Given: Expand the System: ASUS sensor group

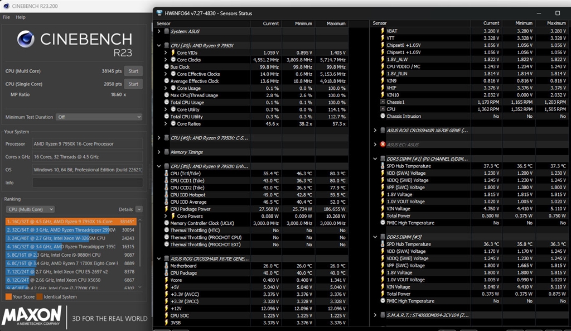Looking at the screenshot, I should coord(159,31).
